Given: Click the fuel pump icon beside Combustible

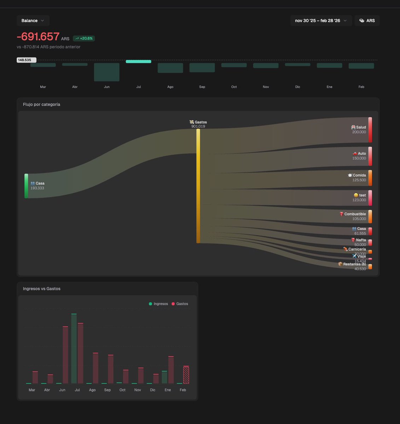Looking at the screenshot, I should pyautogui.click(x=341, y=214).
